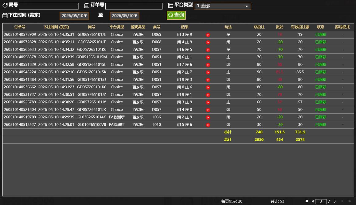This screenshot has height=205, width=356.
Task: Play replay video for order 260510140536662
Action: click(208, 87)
